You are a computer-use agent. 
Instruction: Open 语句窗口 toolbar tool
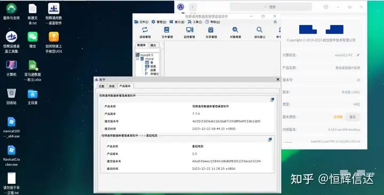click(259, 33)
